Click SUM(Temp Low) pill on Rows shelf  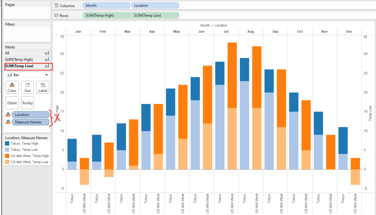pos(155,15)
